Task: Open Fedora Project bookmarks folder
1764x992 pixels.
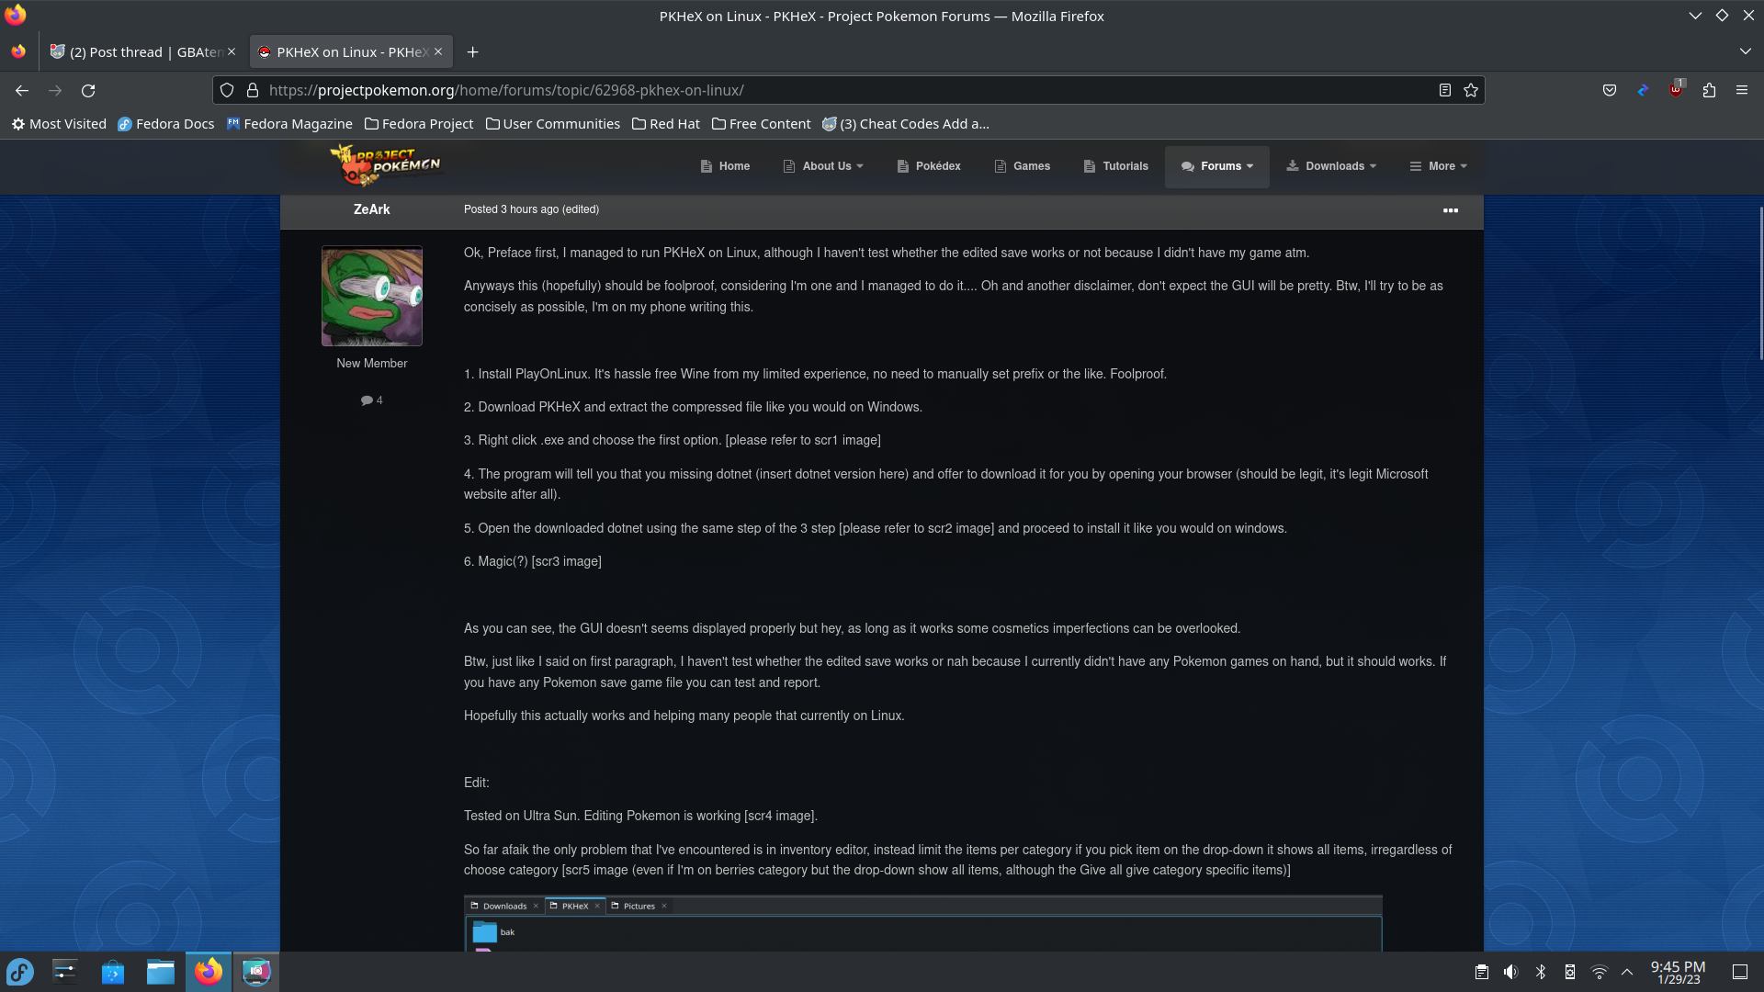Action: click(419, 124)
